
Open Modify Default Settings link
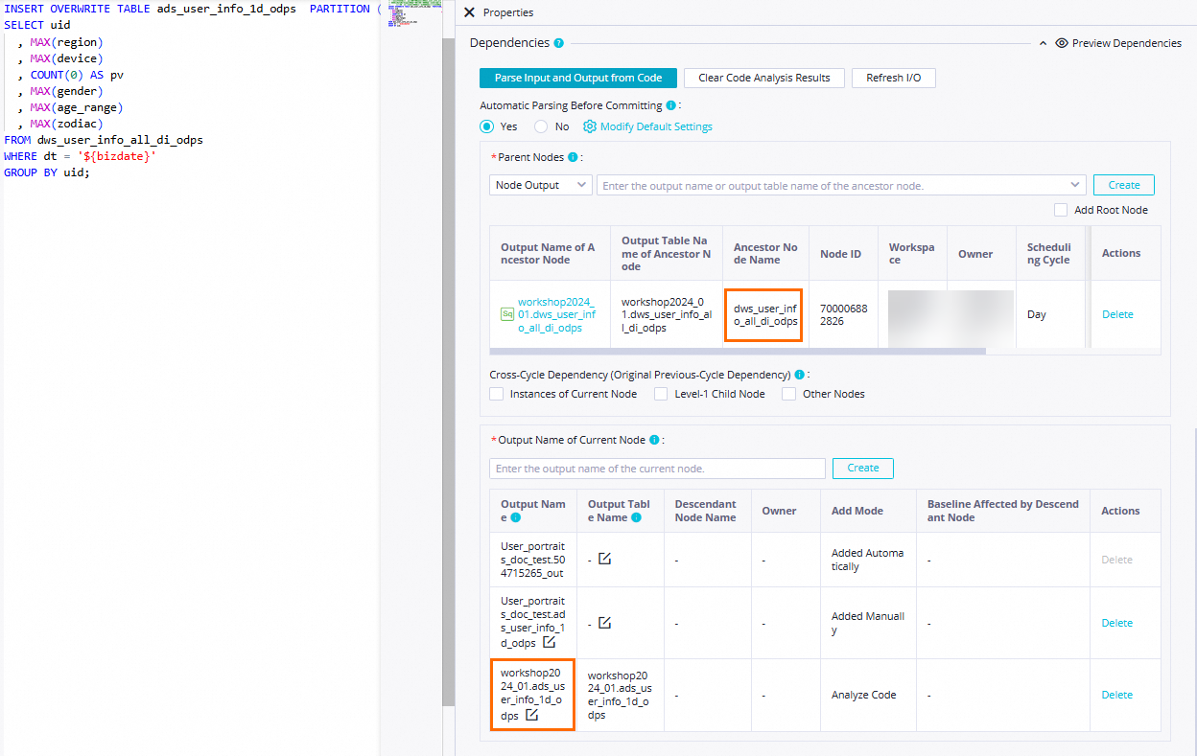point(656,126)
